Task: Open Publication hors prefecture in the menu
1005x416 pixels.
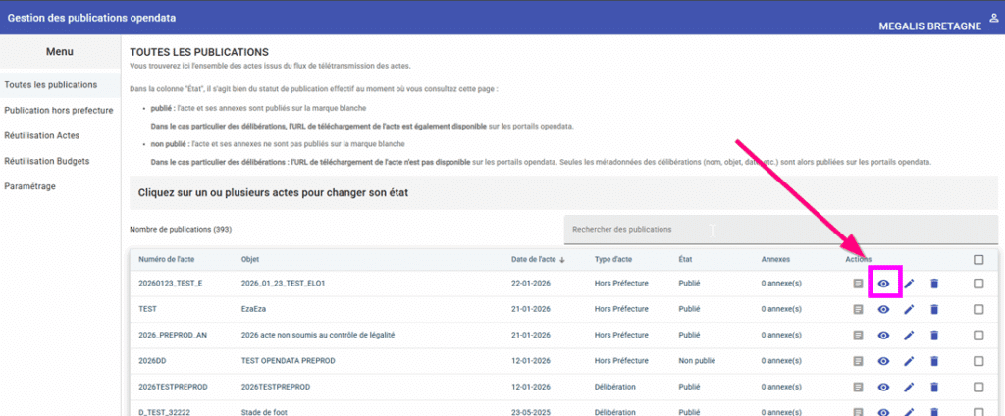Action: [58, 110]
